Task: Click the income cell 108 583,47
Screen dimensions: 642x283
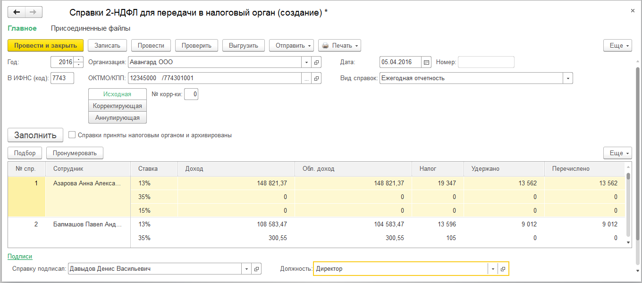Action: [x=237, y=225]
